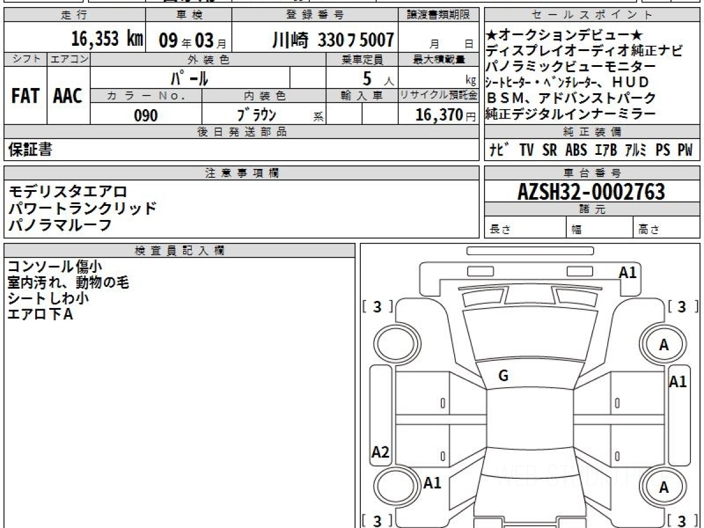Click the 保証書 entry

30,150
